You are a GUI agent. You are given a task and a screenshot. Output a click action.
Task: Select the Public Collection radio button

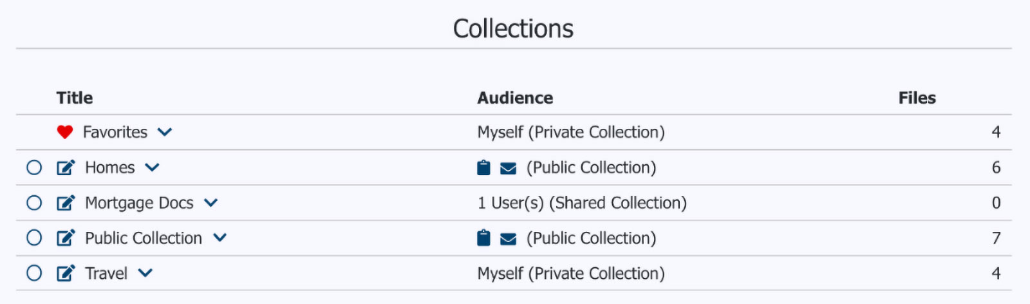click(34, 238)
